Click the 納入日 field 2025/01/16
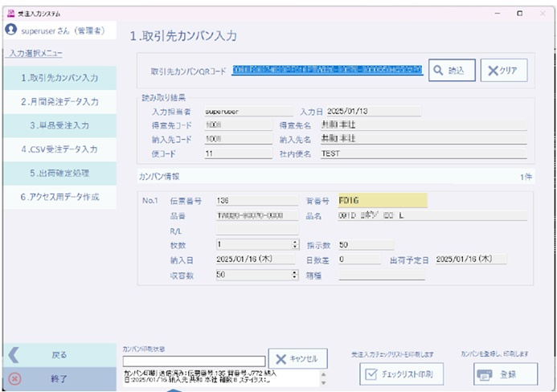Viewport: 557px width, 392px height. pyautogui.click(x=256, y=259)
